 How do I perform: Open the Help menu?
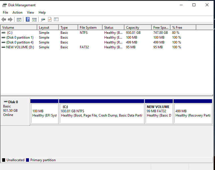(42, 13)
